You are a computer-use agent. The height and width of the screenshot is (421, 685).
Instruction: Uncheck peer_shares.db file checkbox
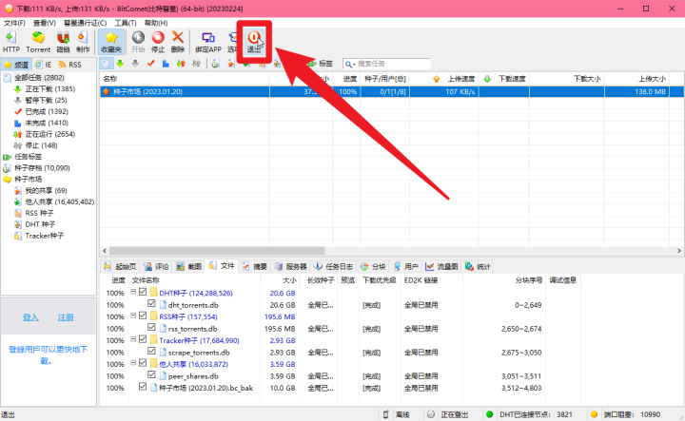click(151, 374)
